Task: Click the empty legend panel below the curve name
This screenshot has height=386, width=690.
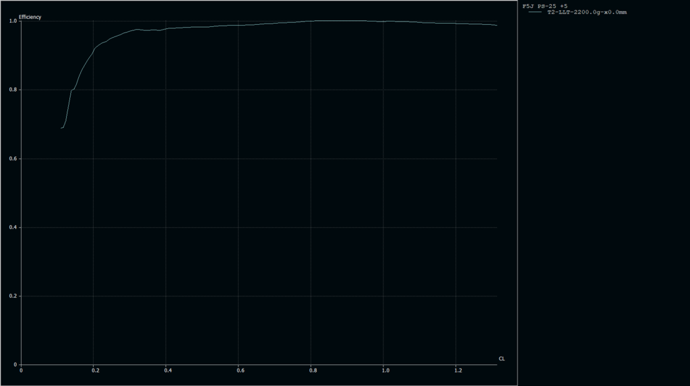Action: (x=603, y=202)
